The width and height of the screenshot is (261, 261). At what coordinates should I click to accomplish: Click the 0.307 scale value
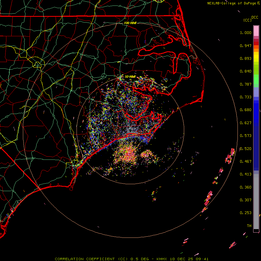[x=246, y=200]
